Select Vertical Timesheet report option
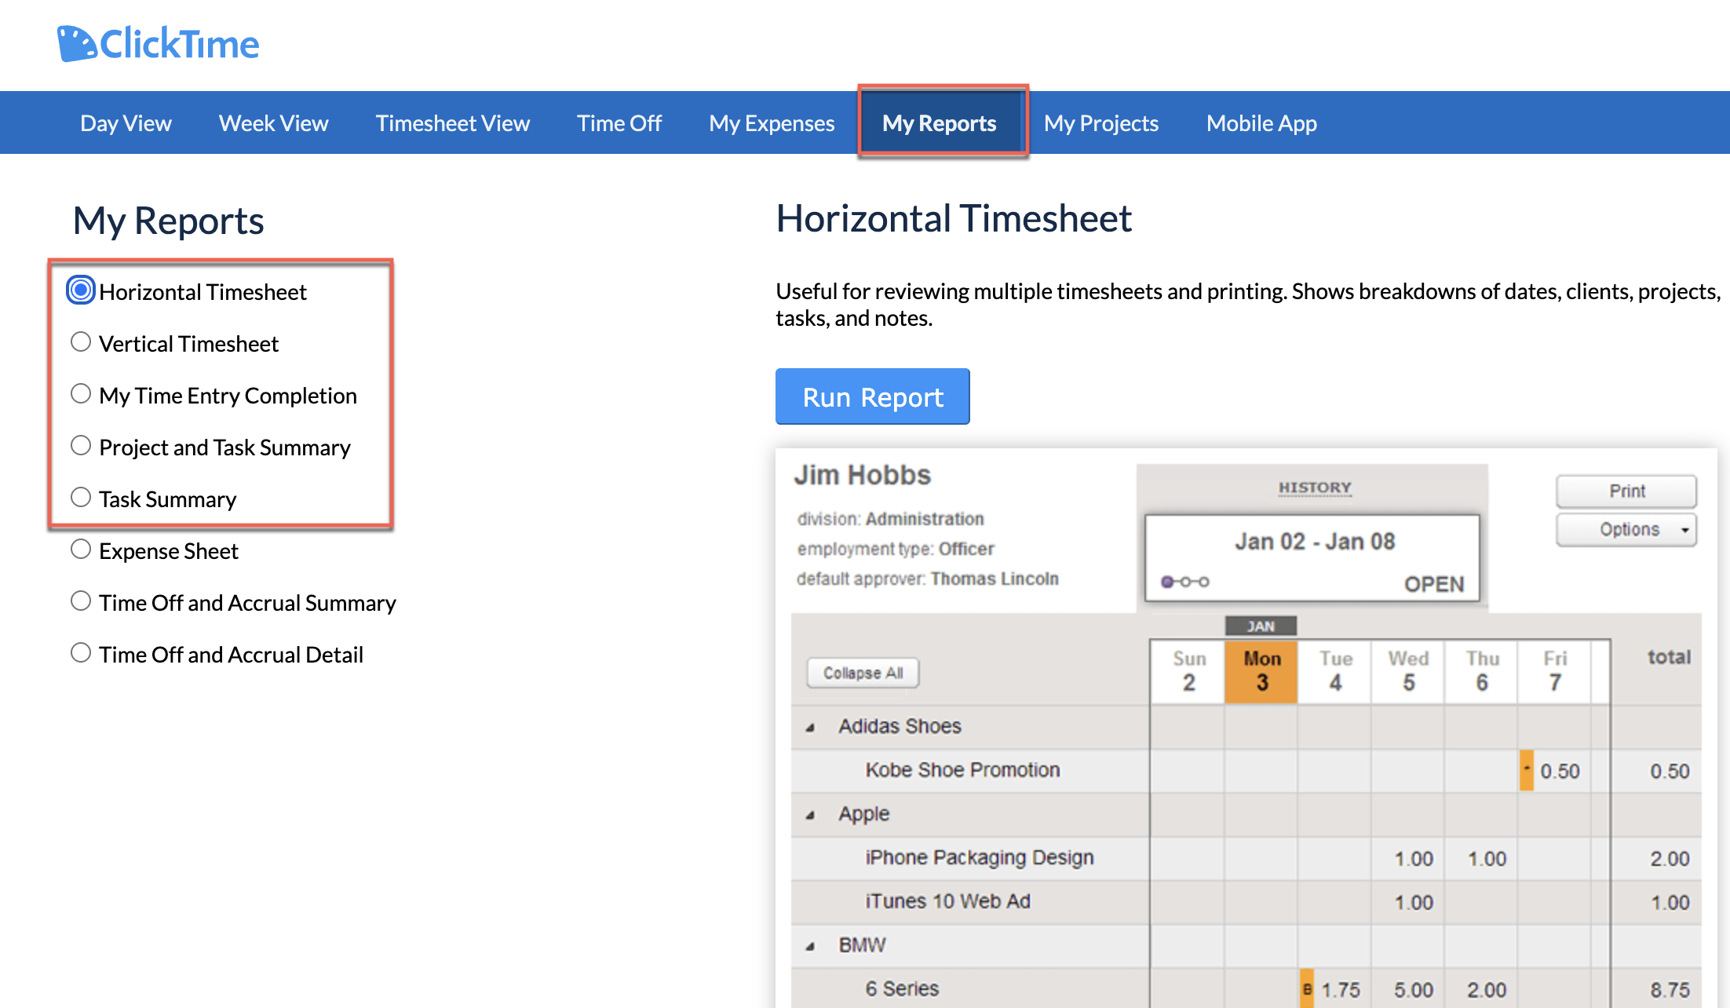The image size is (1730, 1008). pyautogui.click(x=81, y=342)
